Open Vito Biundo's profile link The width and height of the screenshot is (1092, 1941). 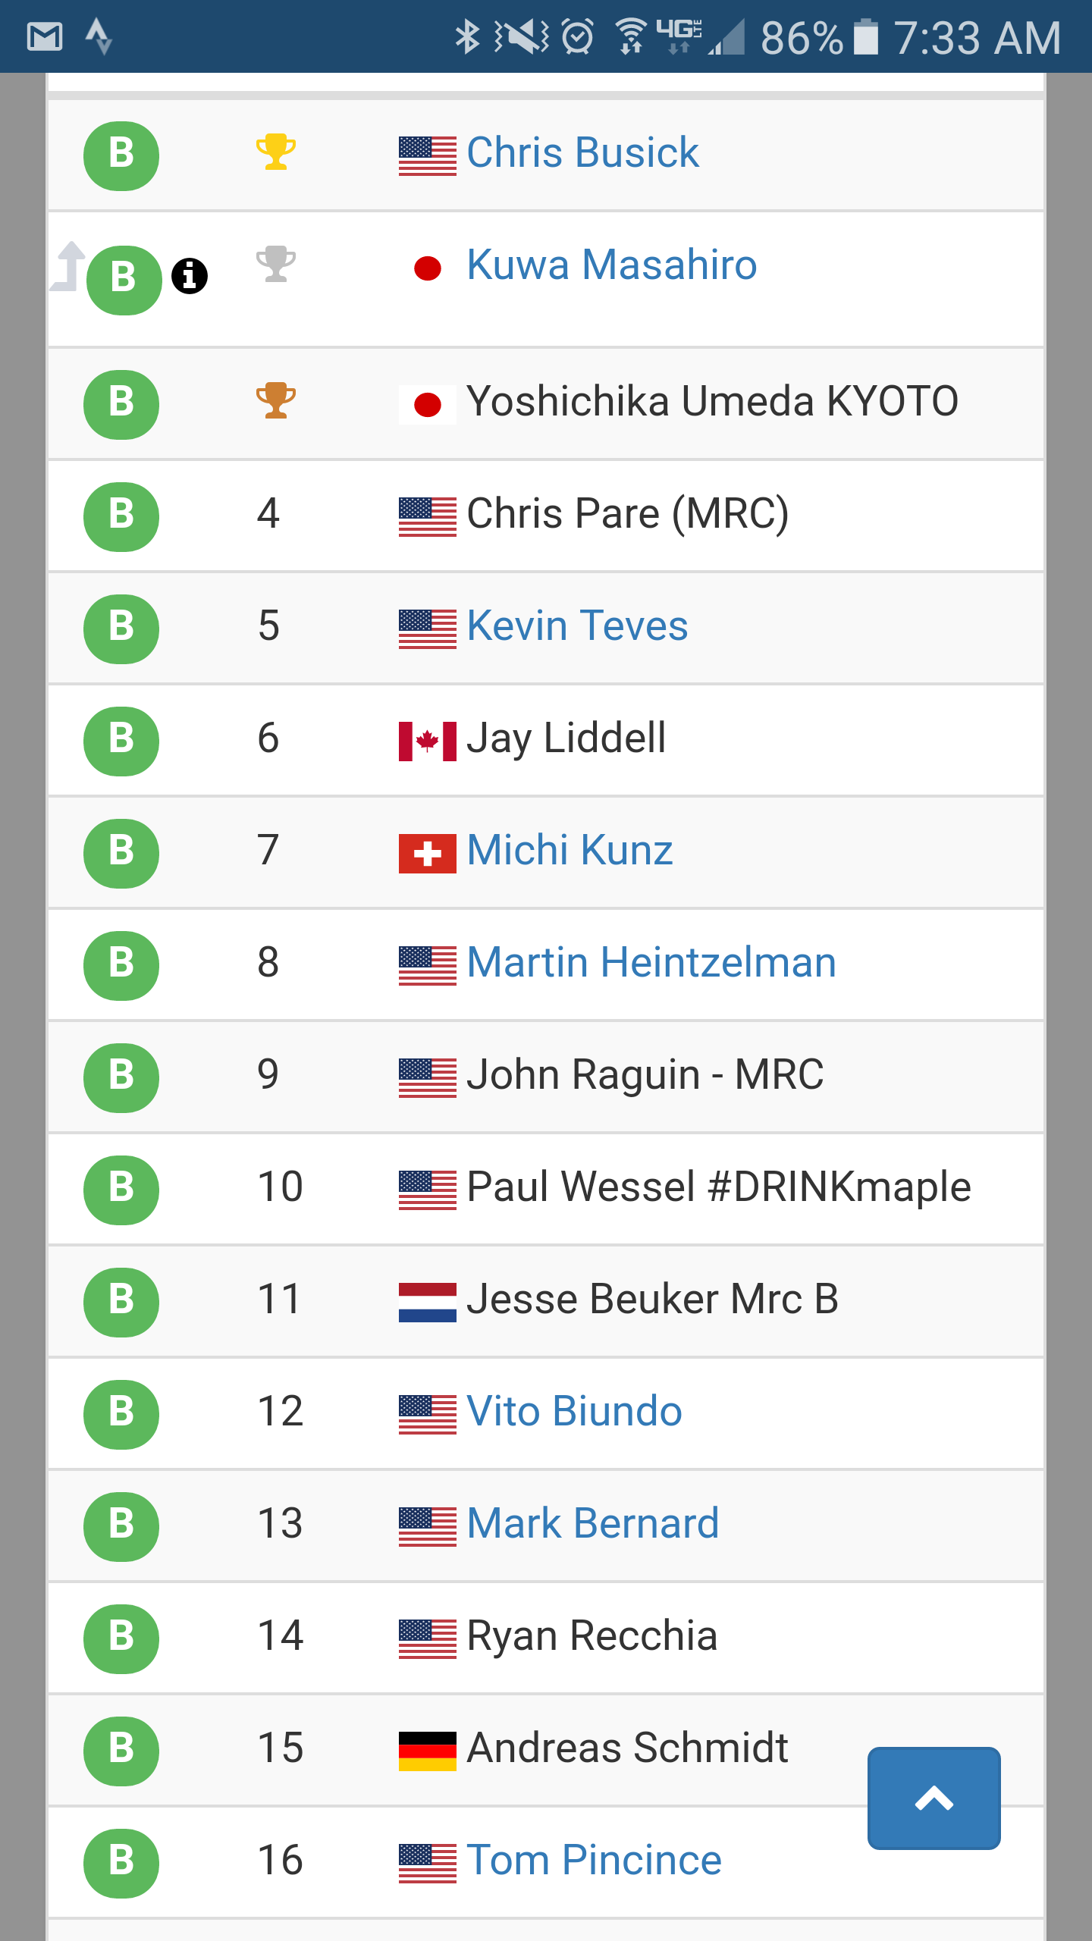tap(574, 1411)
